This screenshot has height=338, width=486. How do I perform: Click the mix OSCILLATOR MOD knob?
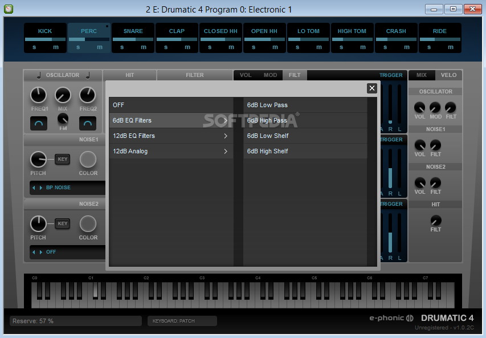pyautogui.click(x=435, y=107)
